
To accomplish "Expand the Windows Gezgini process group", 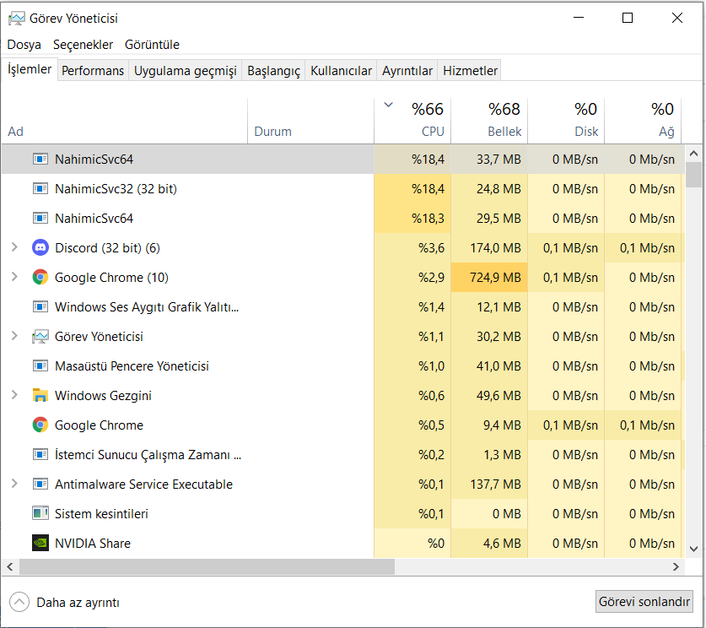I will 13,396.
